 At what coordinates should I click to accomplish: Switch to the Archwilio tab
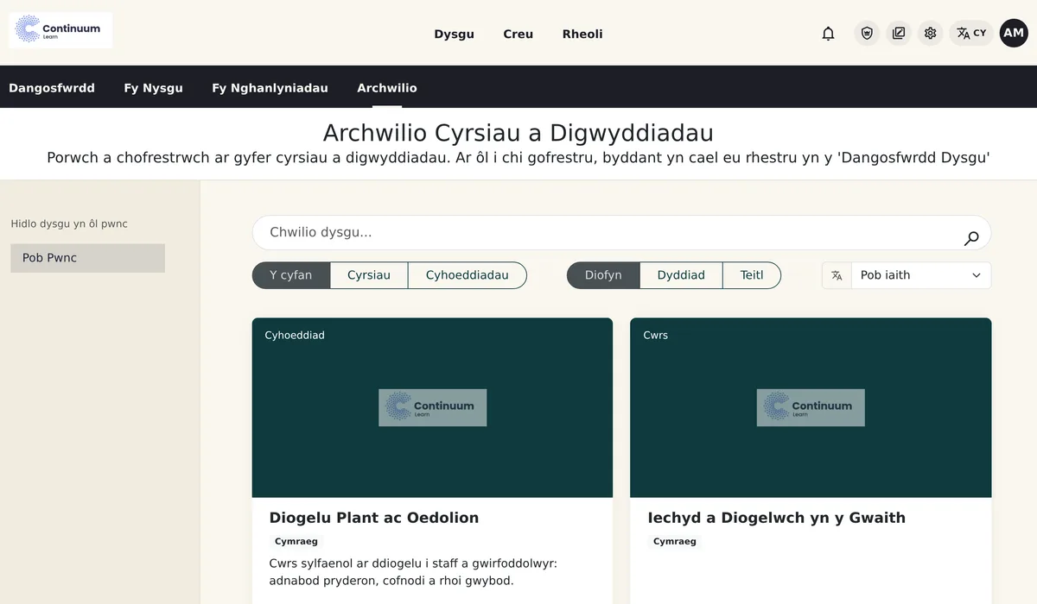[387, 88]
